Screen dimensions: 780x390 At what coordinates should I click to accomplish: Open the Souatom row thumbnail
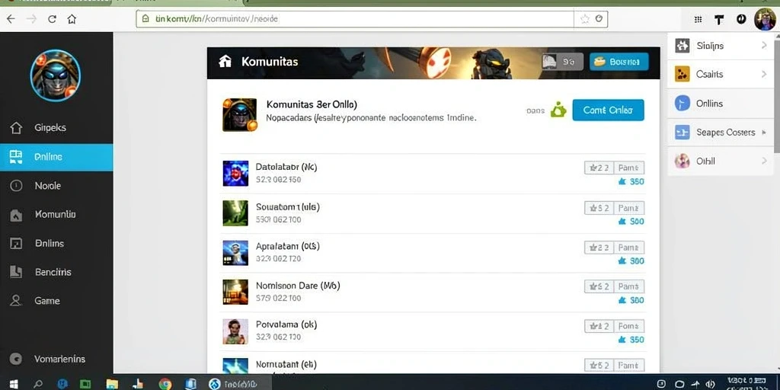point(235,213)
